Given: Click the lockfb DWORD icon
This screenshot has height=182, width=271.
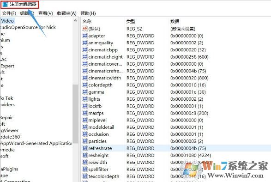Looking at the screenshot, I should (84, 106).
